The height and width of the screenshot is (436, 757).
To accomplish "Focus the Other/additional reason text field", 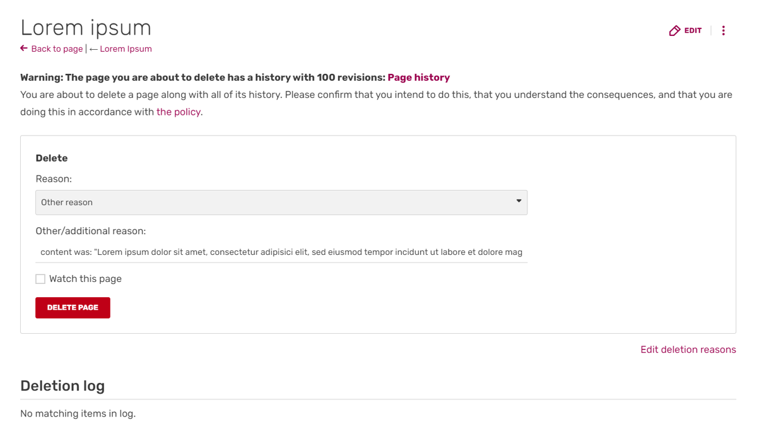I will click(x=281, y=252).
